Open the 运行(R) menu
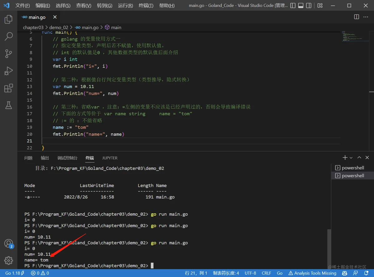Screen dimensions: 374x277 pos(125,6)
